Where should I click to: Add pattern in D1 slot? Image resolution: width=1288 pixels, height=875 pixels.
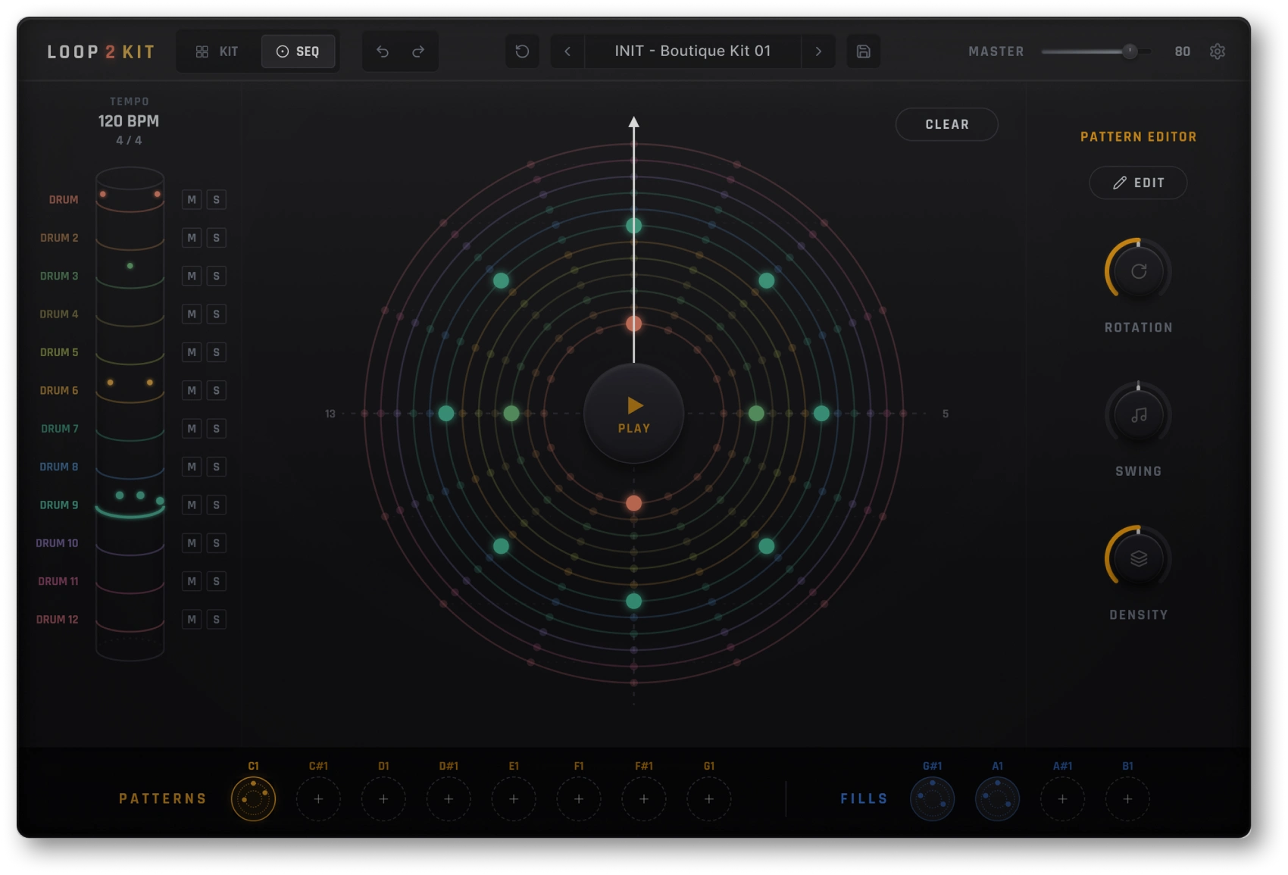point(383,798)
